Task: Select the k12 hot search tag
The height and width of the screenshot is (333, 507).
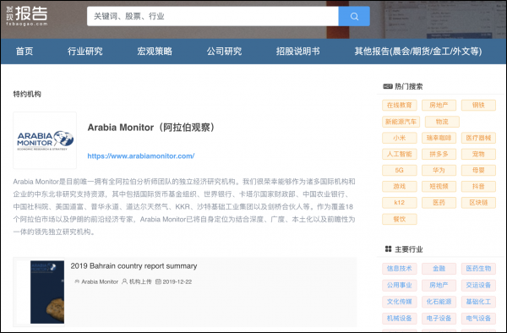Action: pyautogui.click(x=400, y=203)
